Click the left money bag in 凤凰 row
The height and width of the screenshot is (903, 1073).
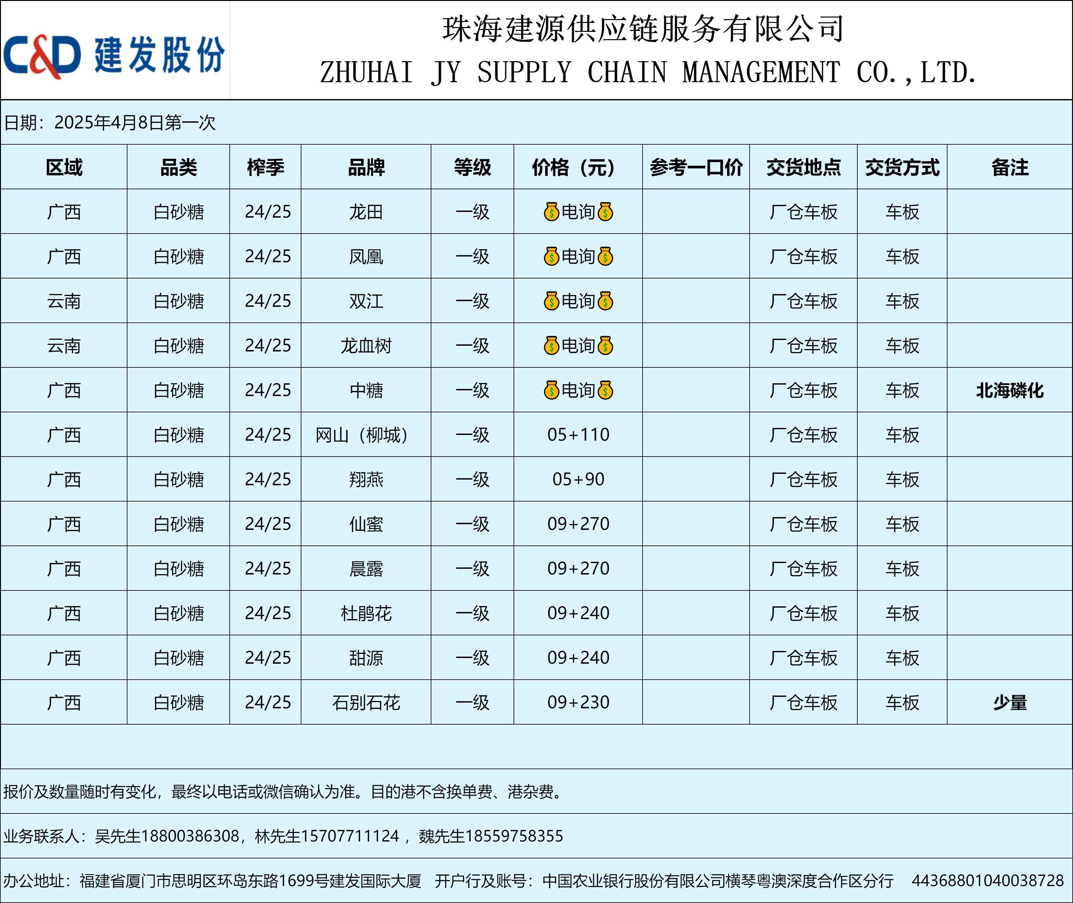551,256
